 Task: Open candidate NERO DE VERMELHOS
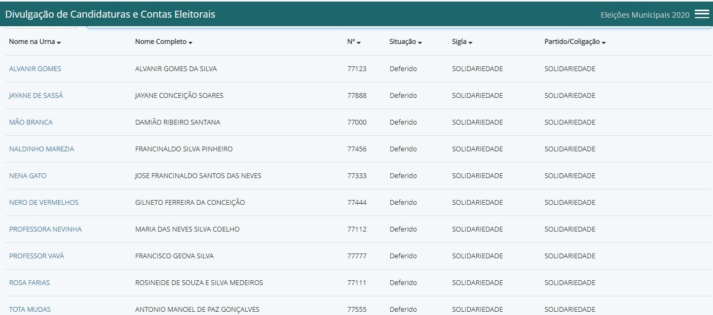pyautogui.click(x=44, y=203)
